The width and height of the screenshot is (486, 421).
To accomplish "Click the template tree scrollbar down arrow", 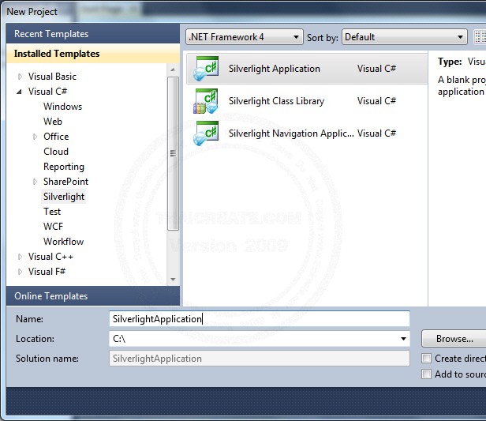I will (173, 280).
